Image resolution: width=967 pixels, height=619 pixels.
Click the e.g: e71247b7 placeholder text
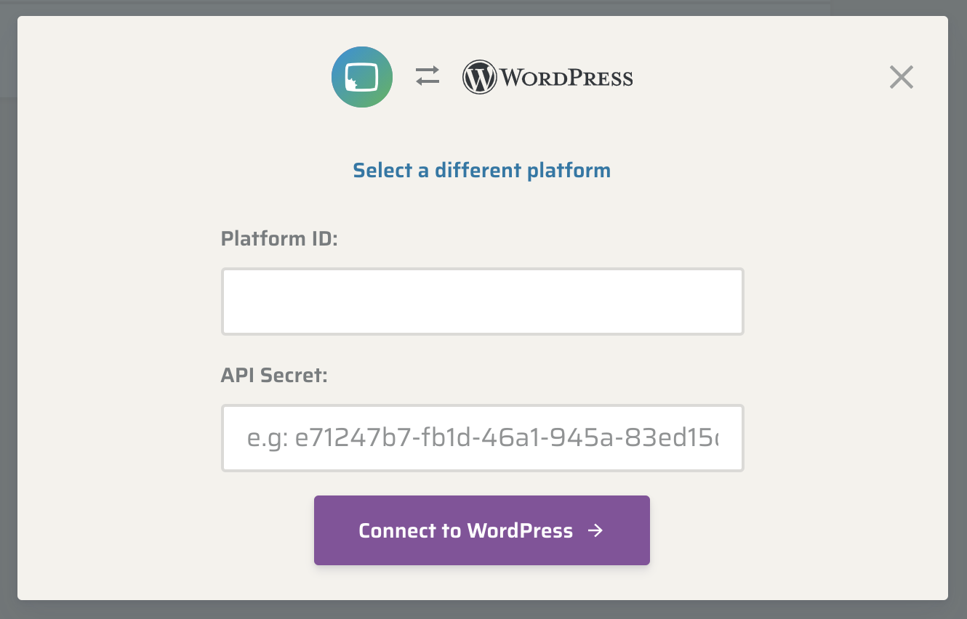(483, 439)
